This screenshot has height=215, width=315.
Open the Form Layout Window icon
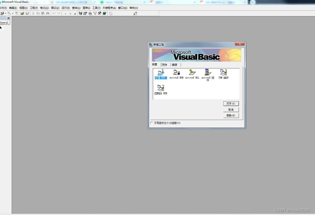pos(90,13)
